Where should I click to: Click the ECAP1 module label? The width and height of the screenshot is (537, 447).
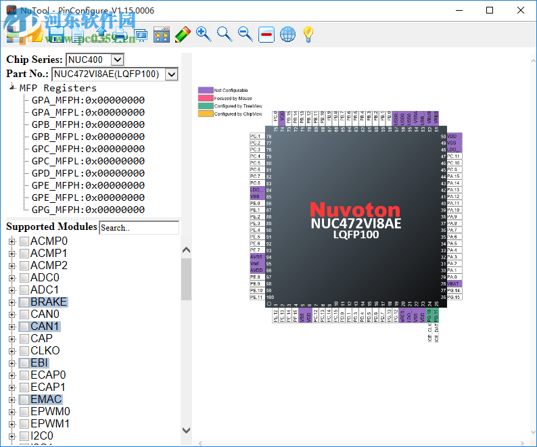47,387
